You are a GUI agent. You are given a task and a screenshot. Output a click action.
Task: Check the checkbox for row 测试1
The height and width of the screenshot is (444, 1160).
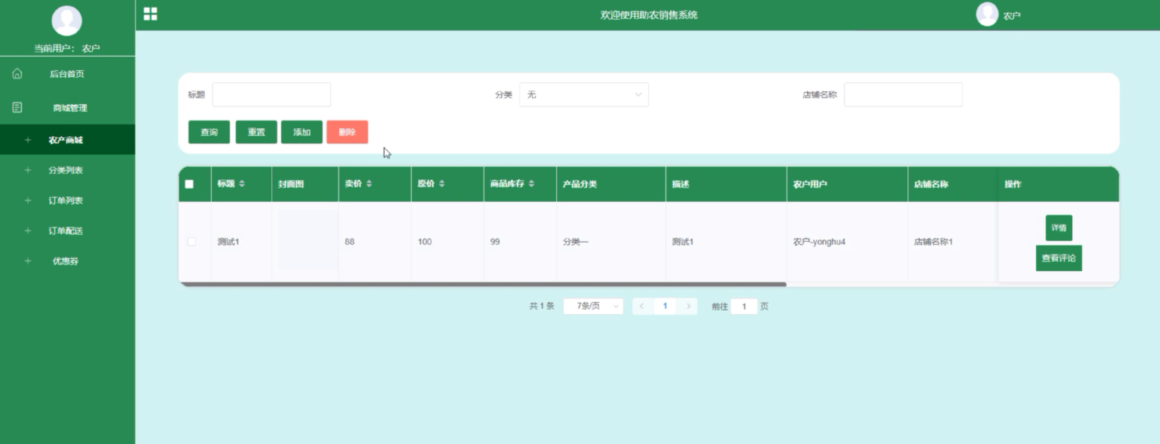point(192,242)
